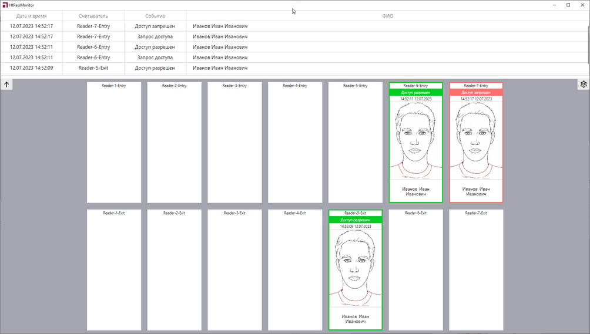Maximize the HtPassMonitor window
The width and height of the screenshot is (590, 334).
[x=568, y=5]
